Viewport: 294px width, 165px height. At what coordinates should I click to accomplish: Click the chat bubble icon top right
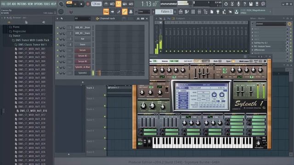tap(263, 4)
